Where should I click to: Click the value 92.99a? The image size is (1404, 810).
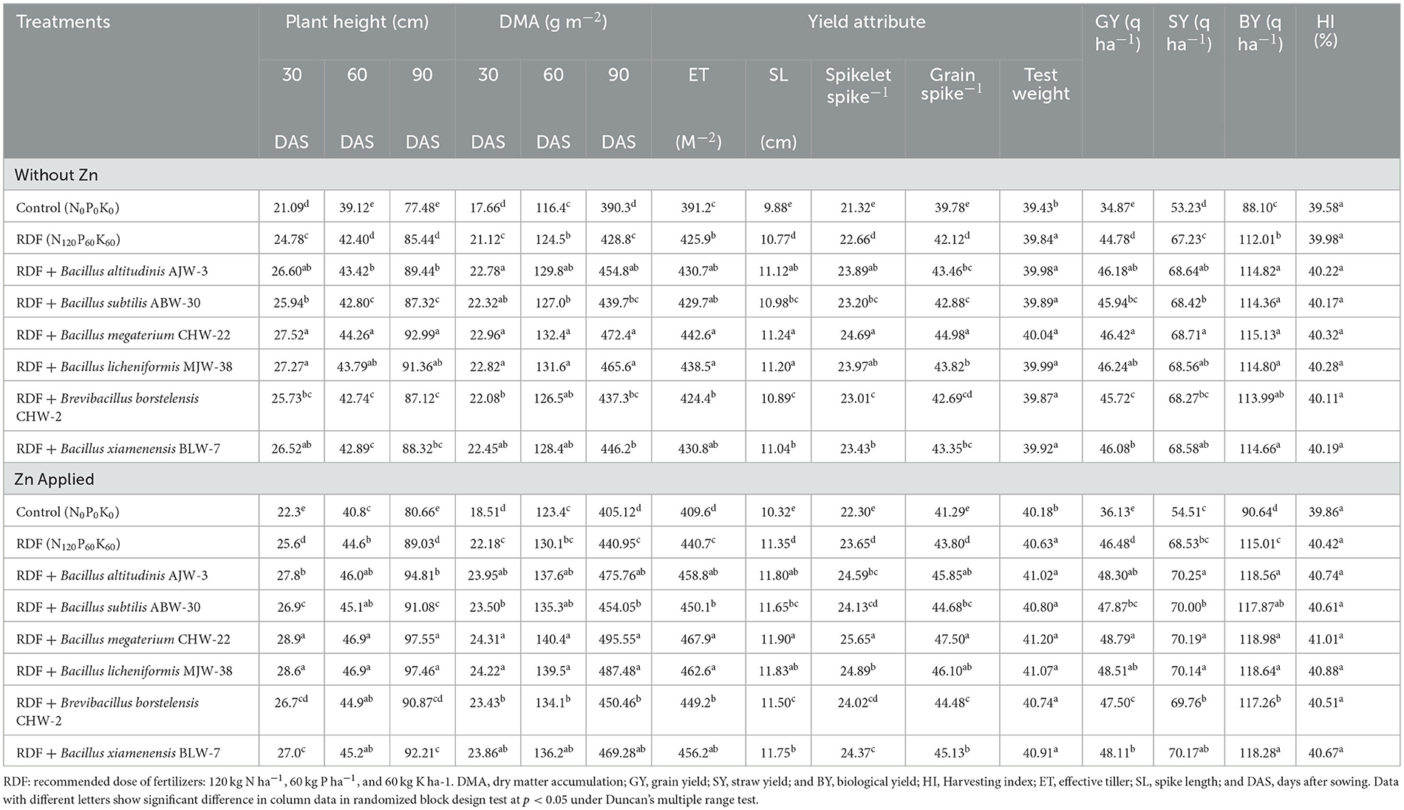422,334
